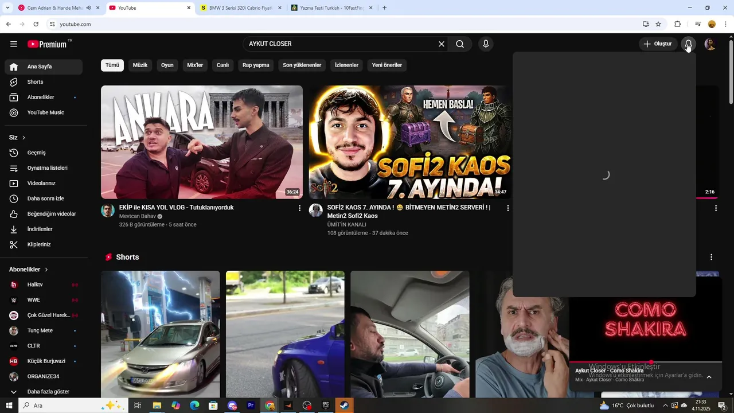The image size is (734, 413).
Task: Reload the page
Action: coord(36,24)
